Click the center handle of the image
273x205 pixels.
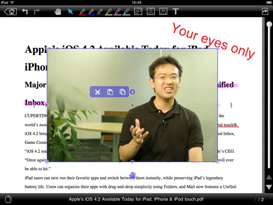pyautogui.click(x=132, y=105)
